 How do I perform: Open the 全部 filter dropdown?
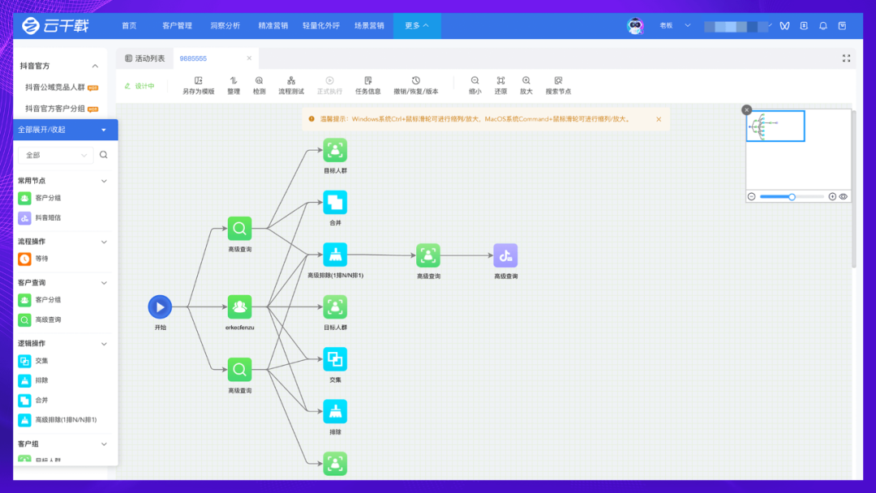click(x=55, y=155)
